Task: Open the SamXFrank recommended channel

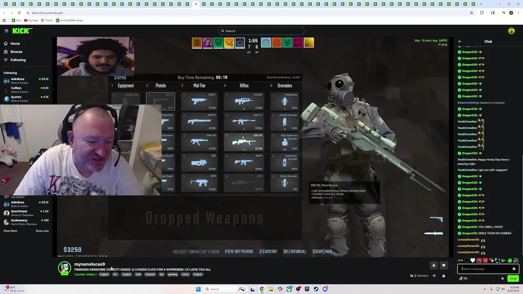Action: point(26,213)
